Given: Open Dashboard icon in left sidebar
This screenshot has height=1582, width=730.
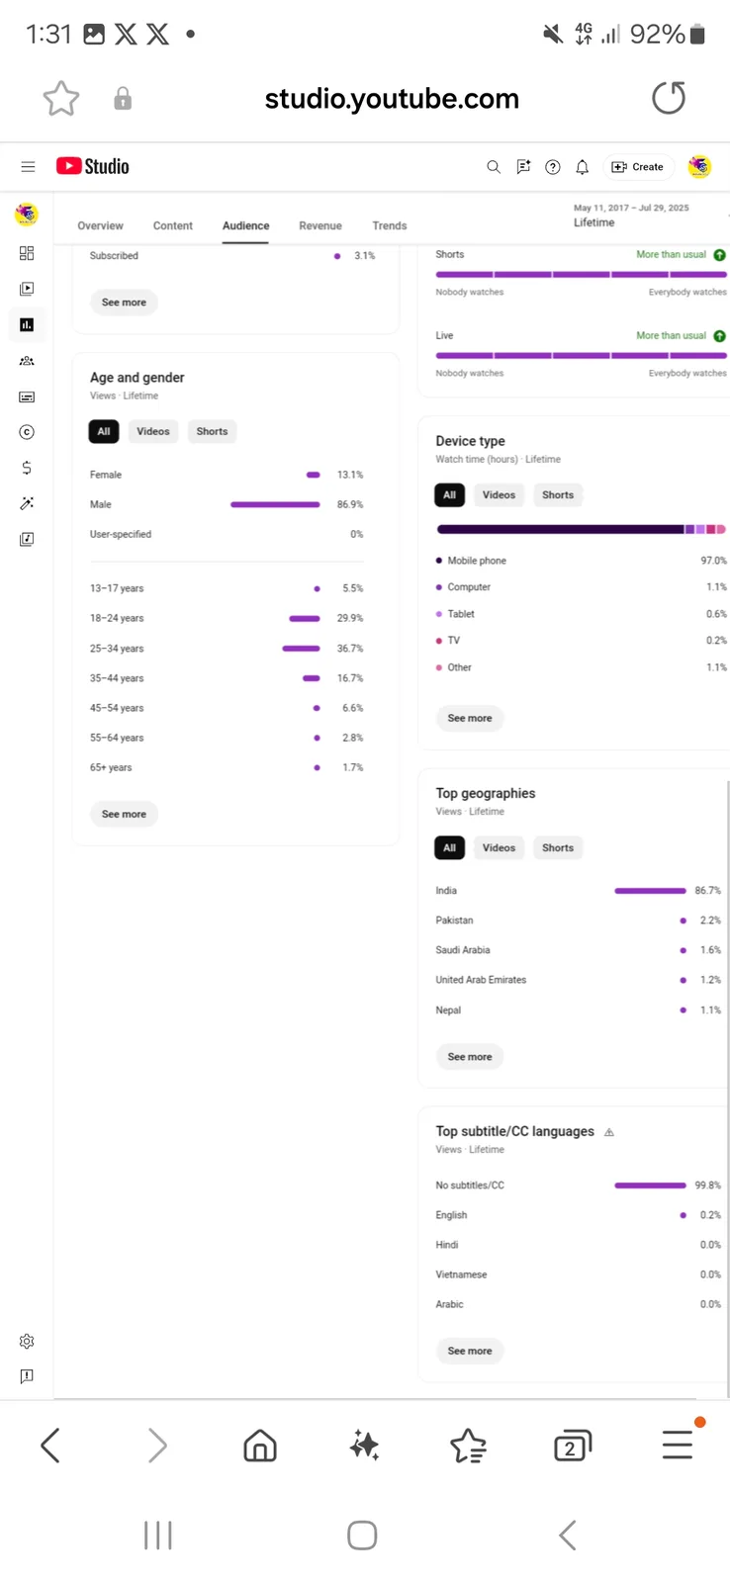Looking at the screenshot, I should click(x=27, y=253).
